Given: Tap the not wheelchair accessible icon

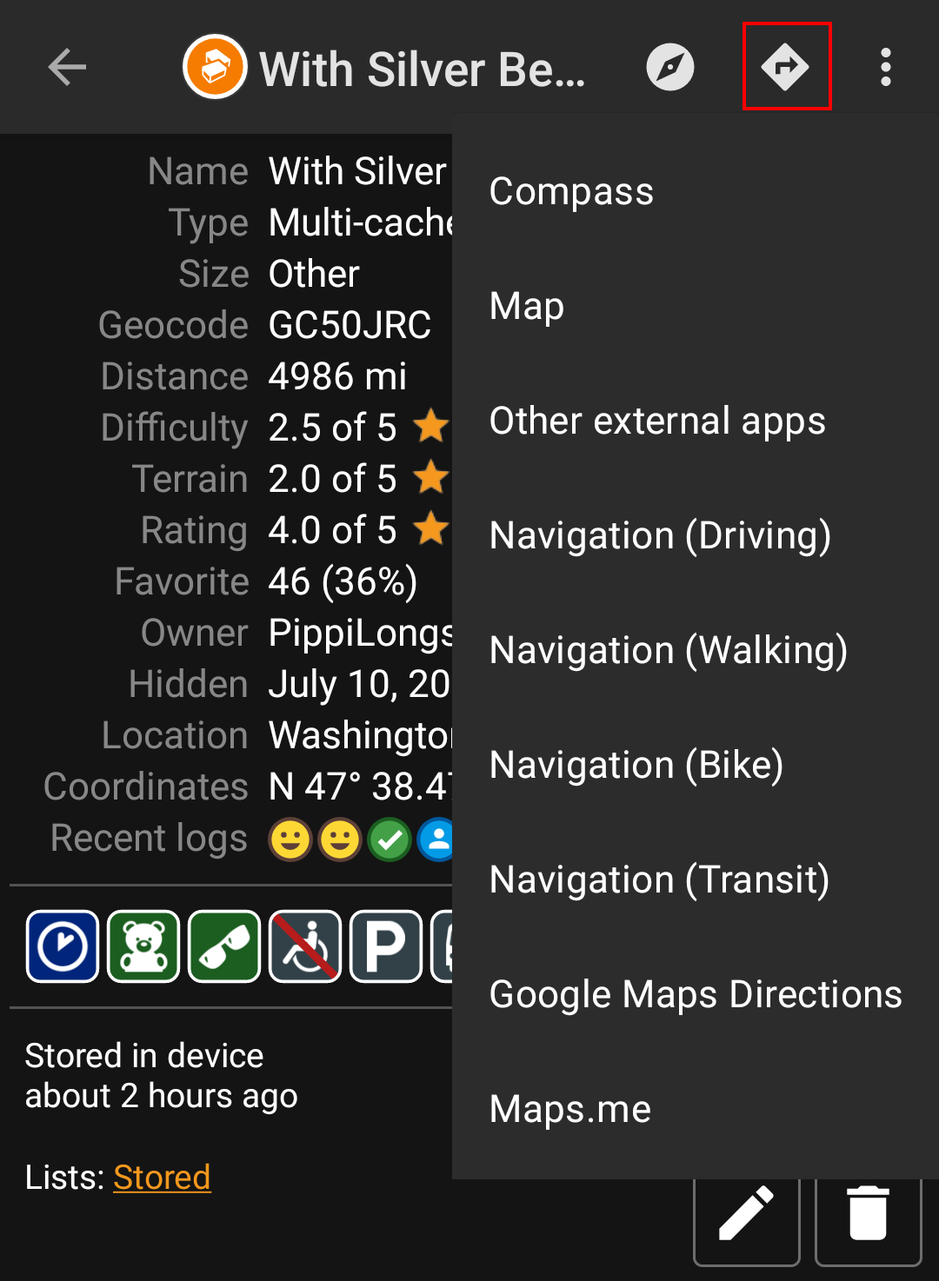Looking at the screenshot, I should (x=305, y=946).
